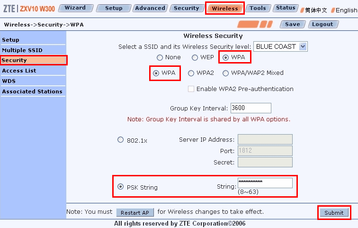Click the ZTE ZXV10 W300 logo
This screenshot has height=228, width=358.
(29, 9)
